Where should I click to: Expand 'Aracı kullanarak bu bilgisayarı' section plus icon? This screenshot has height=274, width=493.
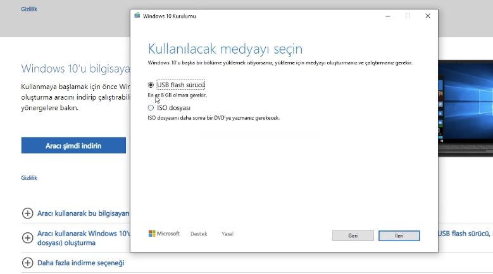(x=28, y=213)
